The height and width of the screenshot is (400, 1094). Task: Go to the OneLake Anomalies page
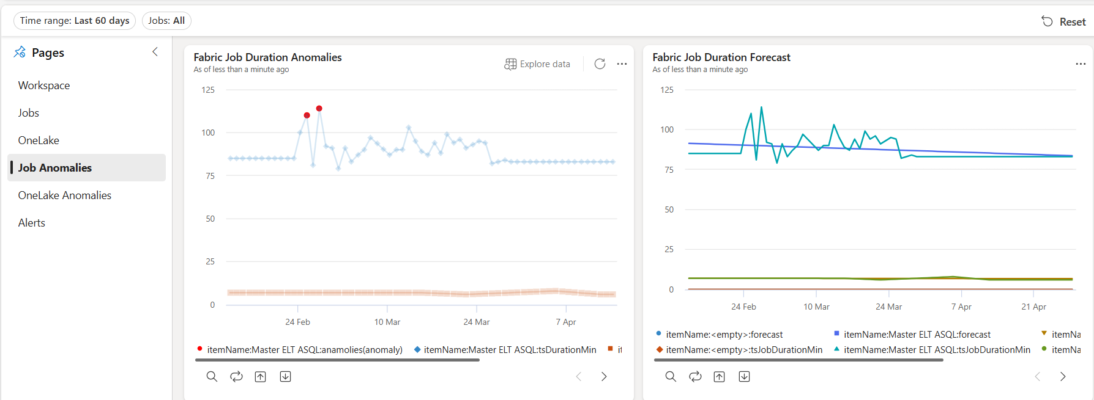[65, 195]
